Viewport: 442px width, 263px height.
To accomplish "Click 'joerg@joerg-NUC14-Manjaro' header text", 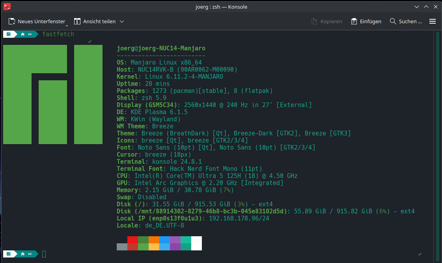I will [161, 48].
